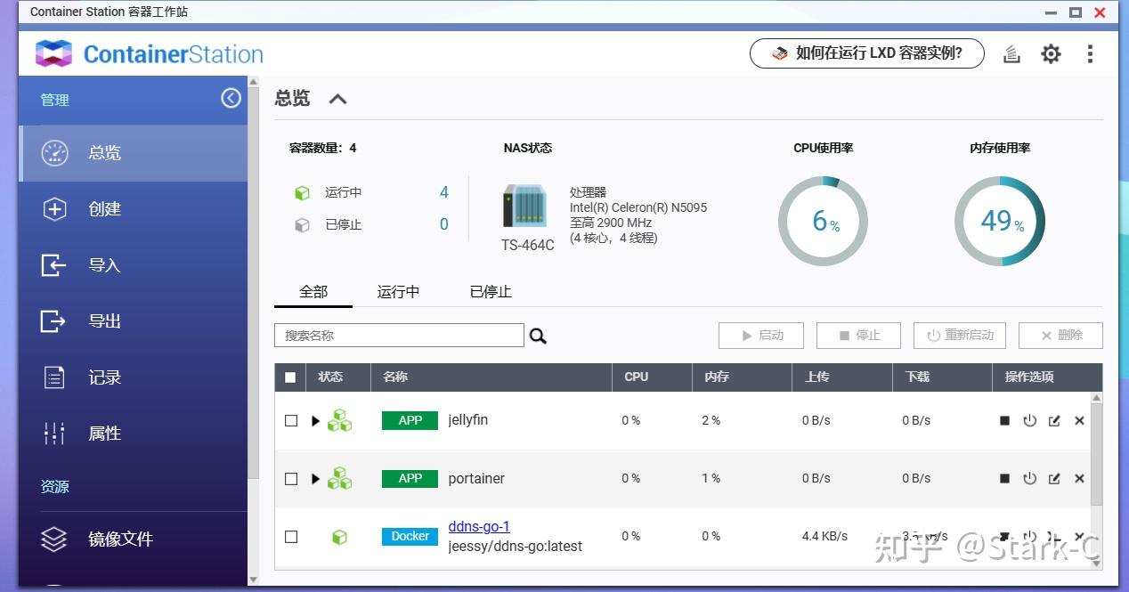Screen dimensions: 1129x592
Task: Click the 如何在运行 LXD 容器实例 button
Action: [866, 53]
